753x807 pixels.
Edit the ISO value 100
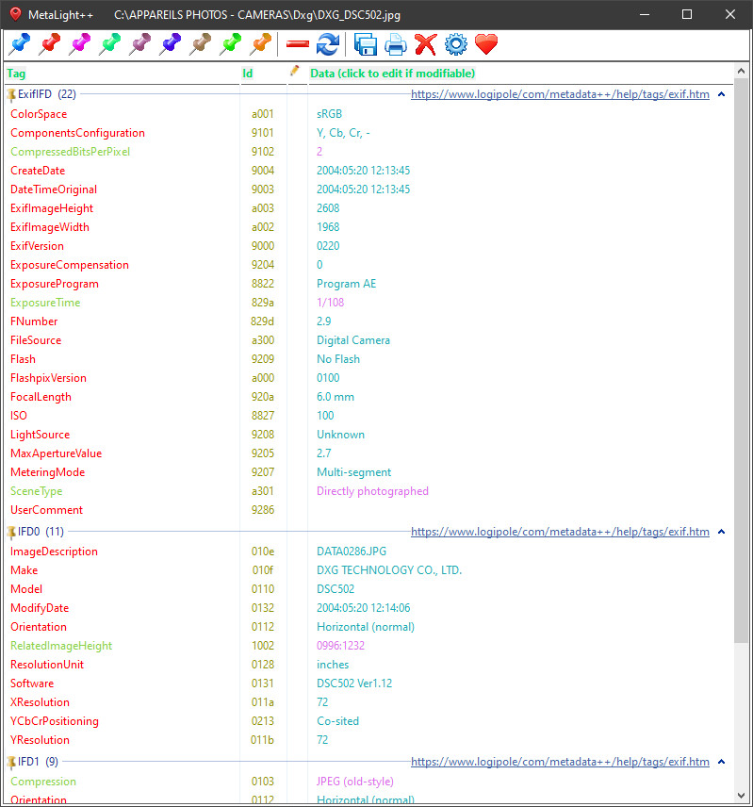(x=325, y=416)
